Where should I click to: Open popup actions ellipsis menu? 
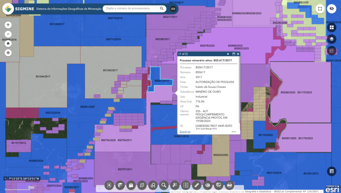233,132
